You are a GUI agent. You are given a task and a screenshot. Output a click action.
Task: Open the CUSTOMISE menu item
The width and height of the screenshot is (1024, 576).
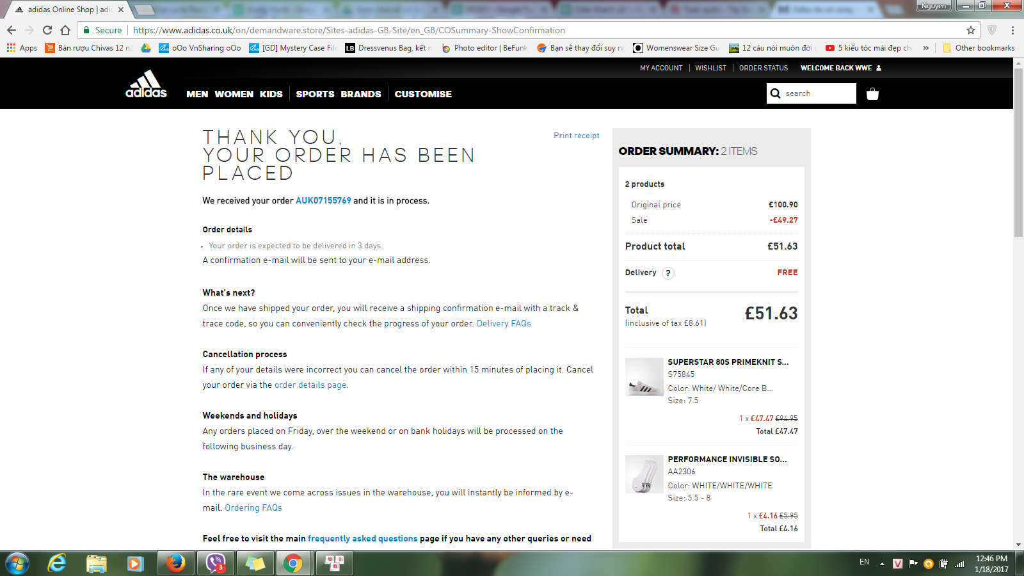423,94
